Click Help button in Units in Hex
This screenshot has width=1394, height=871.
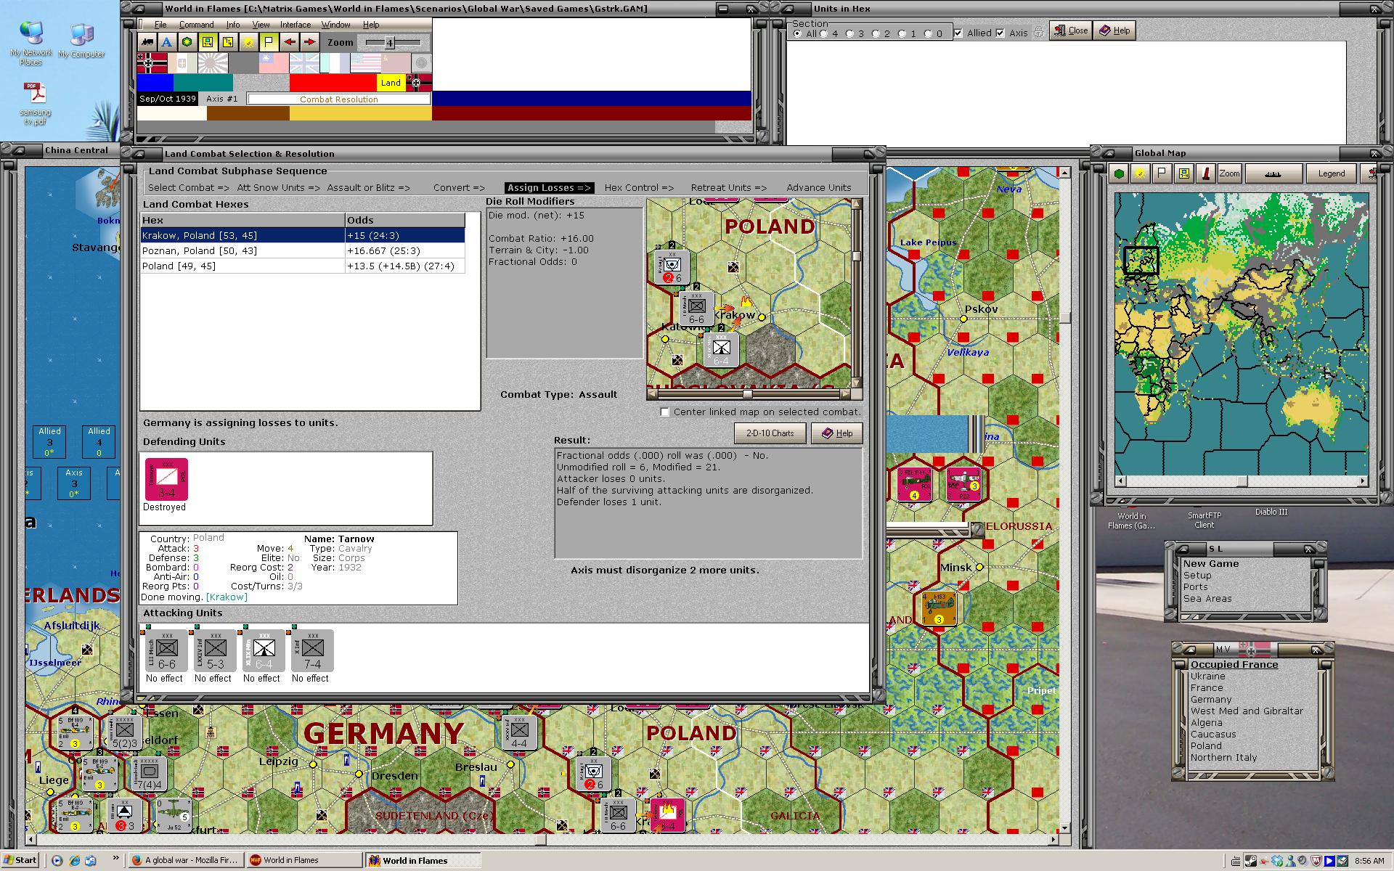click(x=1114, y=30)
